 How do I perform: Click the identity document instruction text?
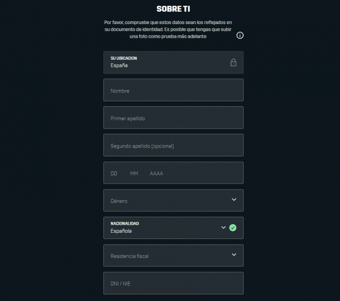pos(168,29)
